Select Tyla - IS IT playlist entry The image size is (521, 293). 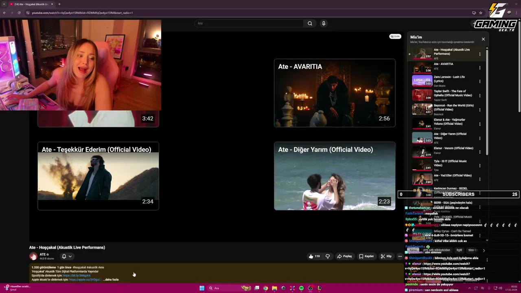click(444, 166)
